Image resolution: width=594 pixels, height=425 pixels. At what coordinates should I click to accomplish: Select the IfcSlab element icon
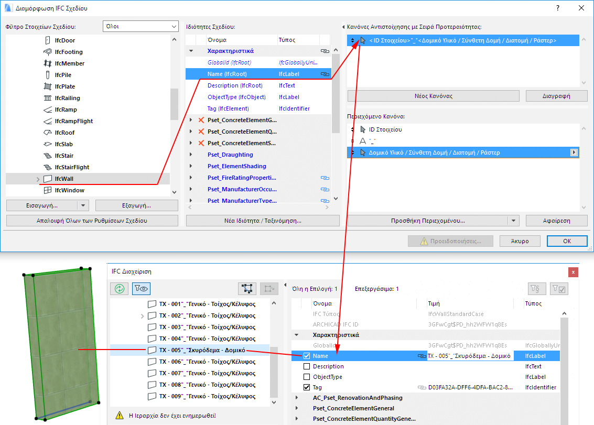coord(48,144)
